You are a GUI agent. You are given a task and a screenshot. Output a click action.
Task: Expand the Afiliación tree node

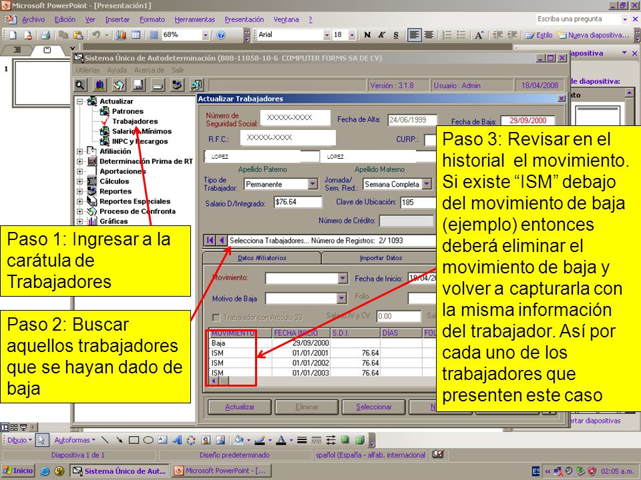(79, 151)
